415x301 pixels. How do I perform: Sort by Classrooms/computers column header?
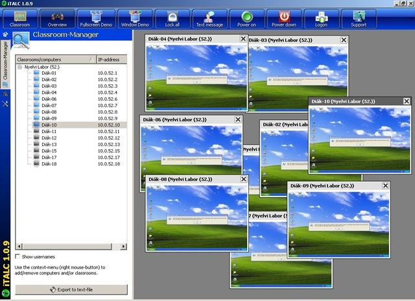pyautogui.click(x=54, y=59)
